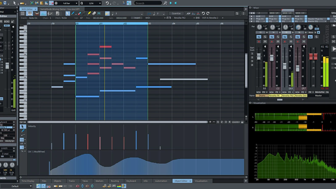Solo the Revolta Dots channel
Viewport: 336px width, 189px height.
click(304, 37)
